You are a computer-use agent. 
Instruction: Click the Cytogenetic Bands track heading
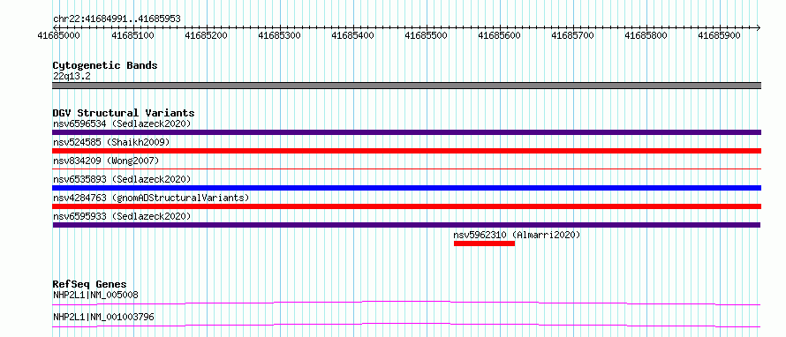(x=105, y=65)
